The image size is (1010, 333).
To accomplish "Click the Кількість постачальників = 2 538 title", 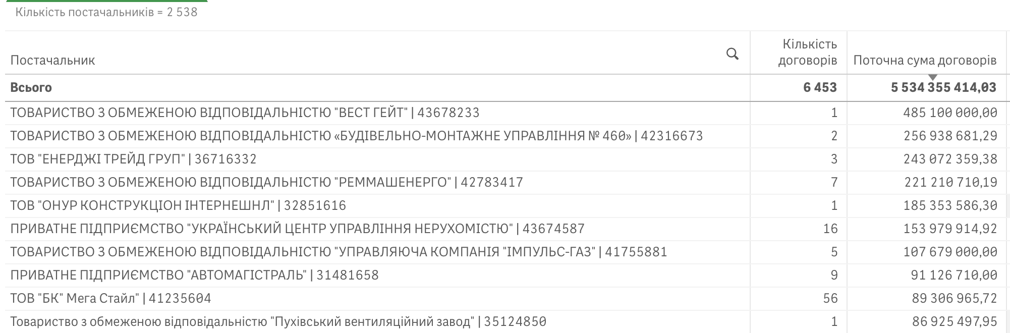I will [x=106, y=12].
